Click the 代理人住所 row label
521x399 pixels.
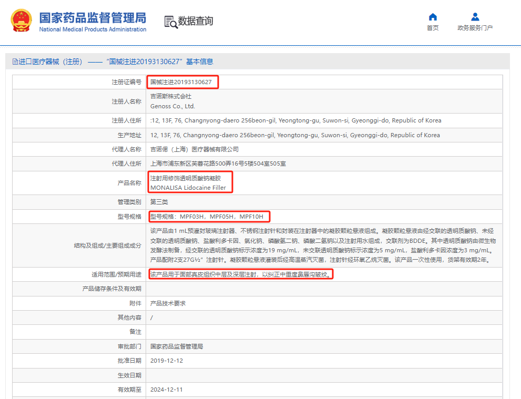(127, 164)
